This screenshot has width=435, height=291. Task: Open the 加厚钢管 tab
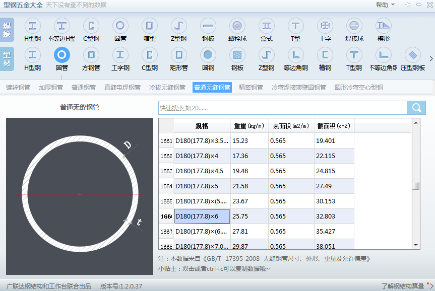coord(51,88)
